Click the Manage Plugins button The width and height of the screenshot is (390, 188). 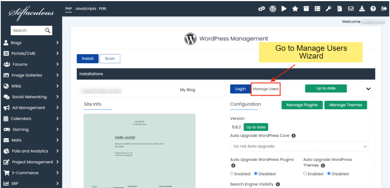tap(302, 105)
